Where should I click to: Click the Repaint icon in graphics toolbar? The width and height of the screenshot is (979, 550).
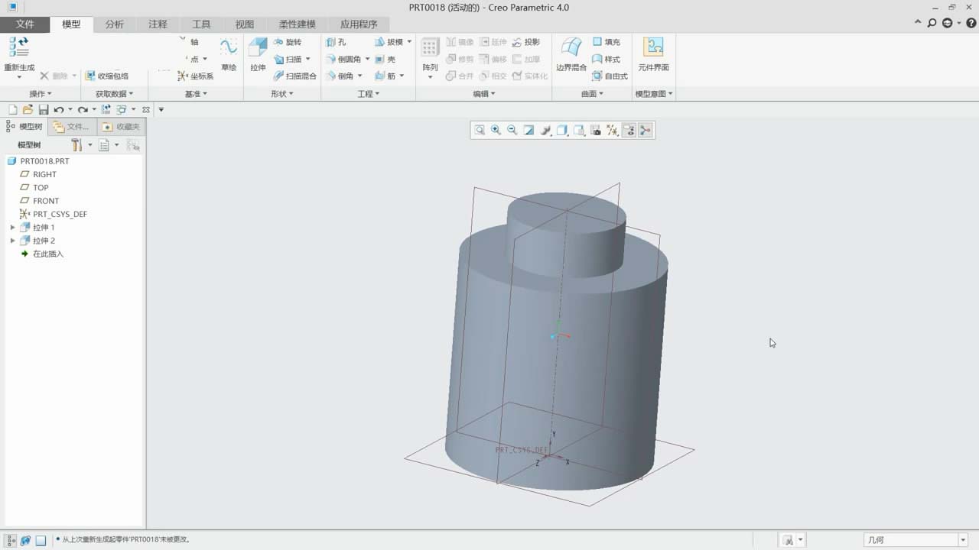tap(529, 131)
